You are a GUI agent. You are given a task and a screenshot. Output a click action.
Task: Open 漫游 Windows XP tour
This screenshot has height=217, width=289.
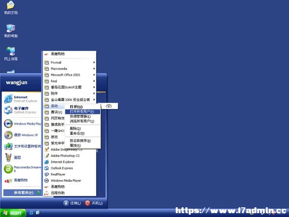click(x=22, y=135)
